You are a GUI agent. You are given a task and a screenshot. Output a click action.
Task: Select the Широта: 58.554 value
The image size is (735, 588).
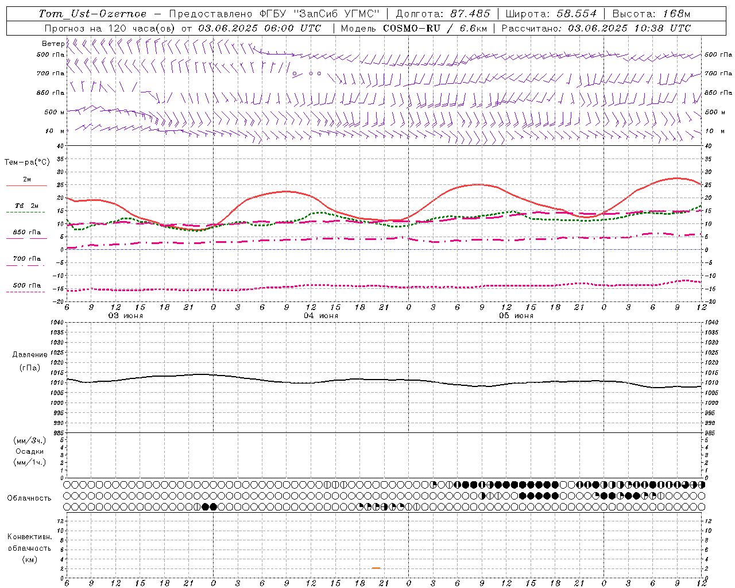click(551, 14)
